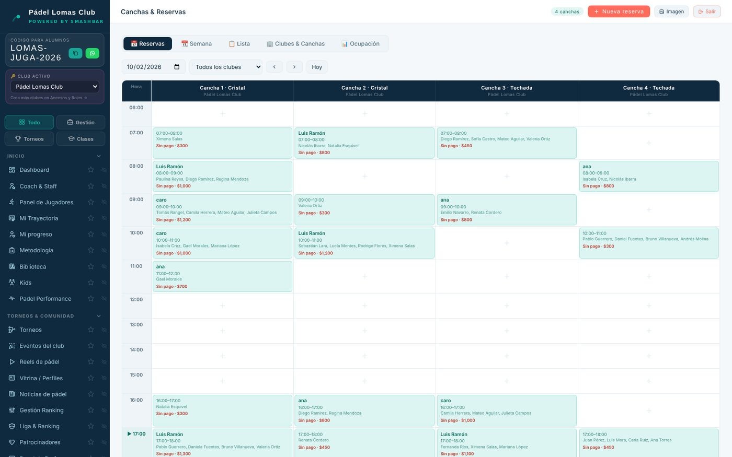The image size is (732, 457).
Task: Jump to today with the Hoy button
Action: coord(317,67)
